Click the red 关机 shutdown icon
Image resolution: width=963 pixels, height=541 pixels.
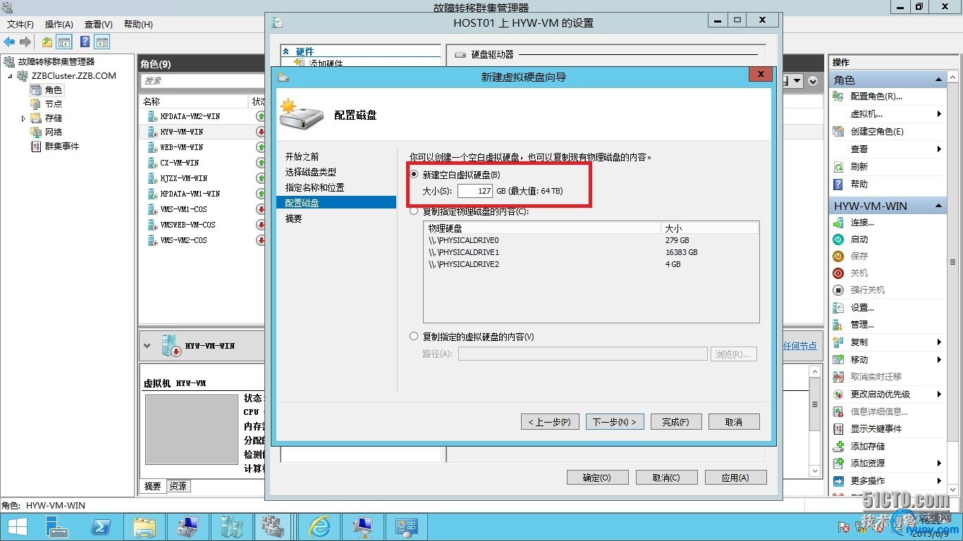838,273
